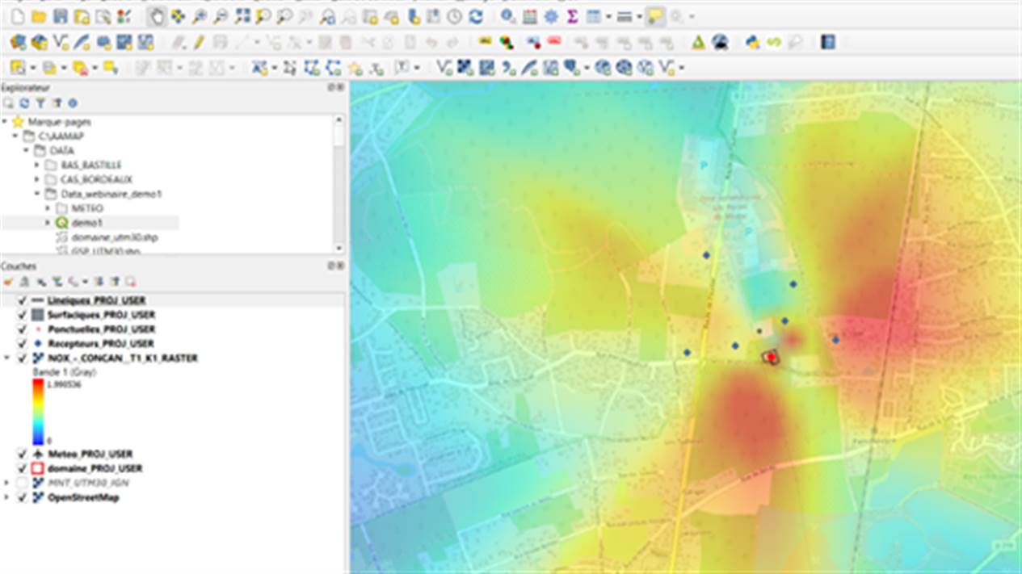The width and height of the screenshot is (1022, 574).
Task: Expand the BAS_BASTILLE folder
Action: coord(36,165)
